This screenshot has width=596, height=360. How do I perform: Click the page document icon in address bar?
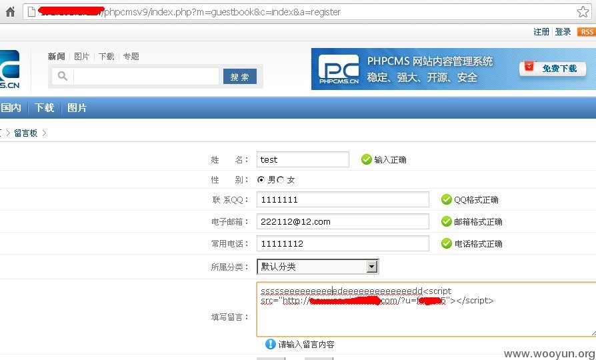[x=31, y=12]
